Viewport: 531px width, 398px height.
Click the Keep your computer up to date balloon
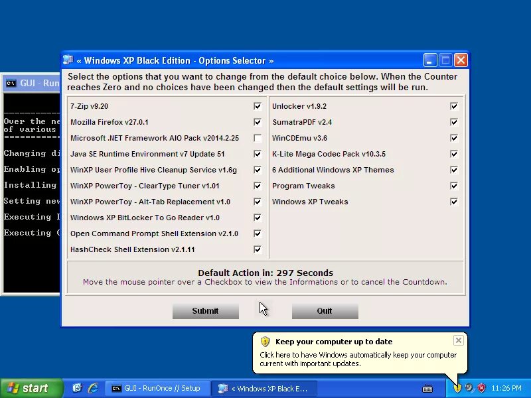(x=360, y=353)
